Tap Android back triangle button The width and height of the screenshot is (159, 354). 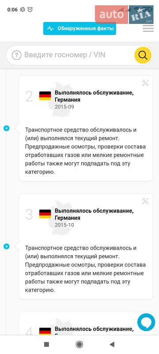[x=112, y=344]
